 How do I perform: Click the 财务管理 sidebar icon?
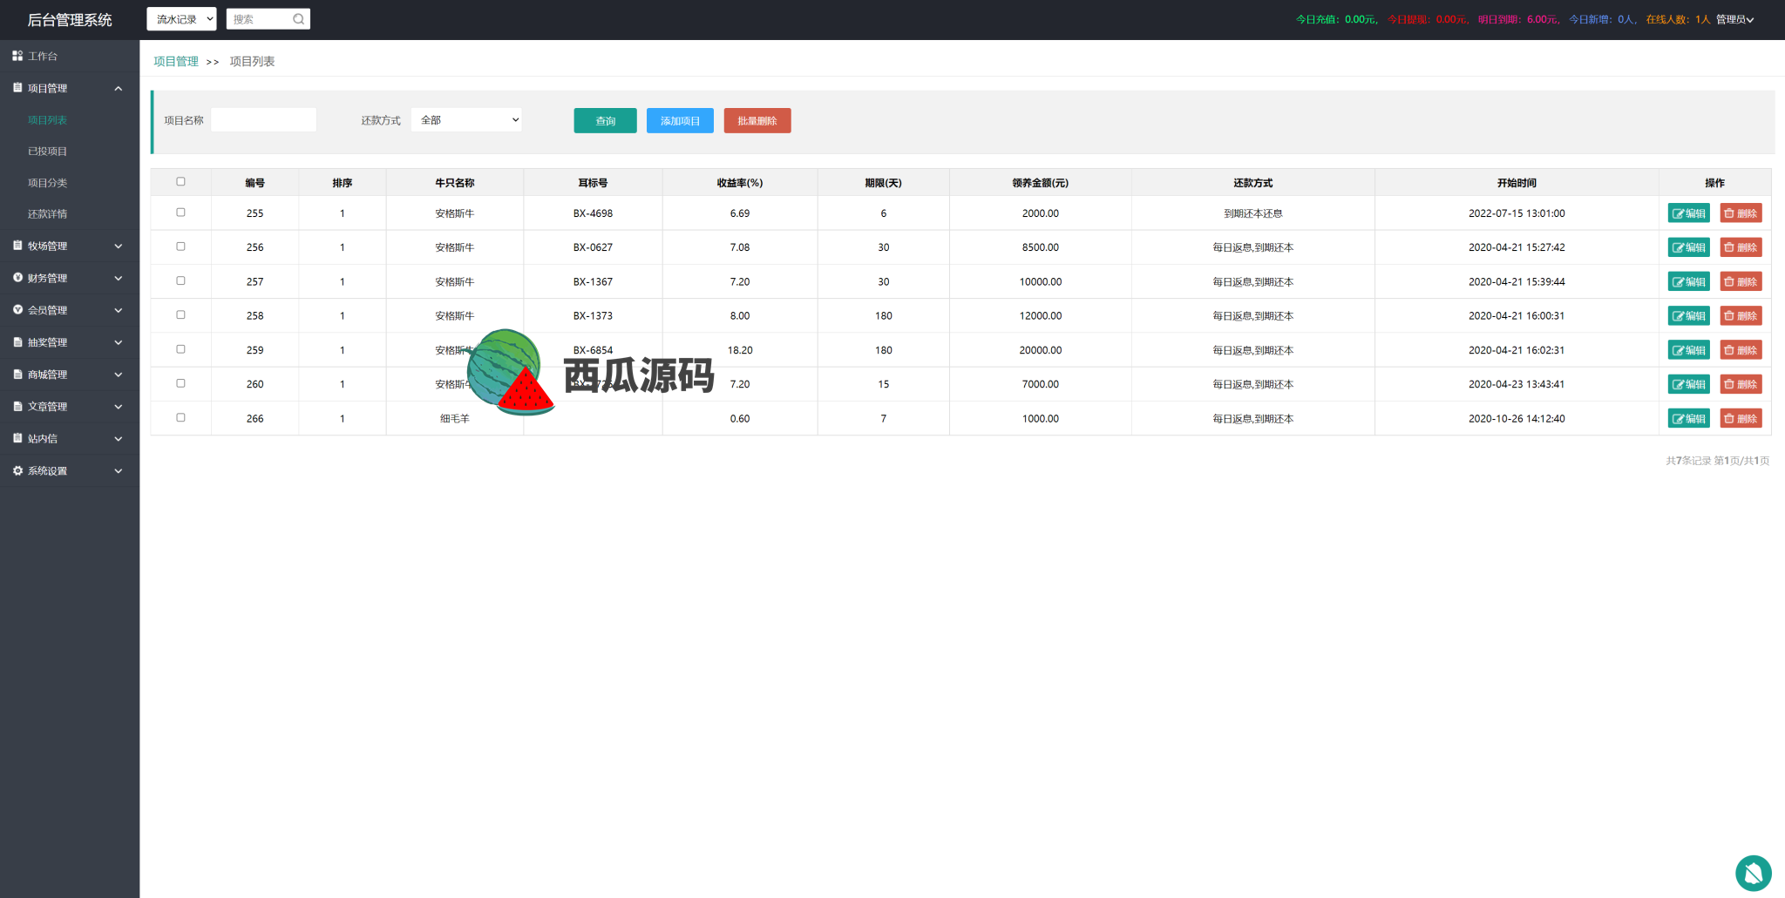click(17, 278)
